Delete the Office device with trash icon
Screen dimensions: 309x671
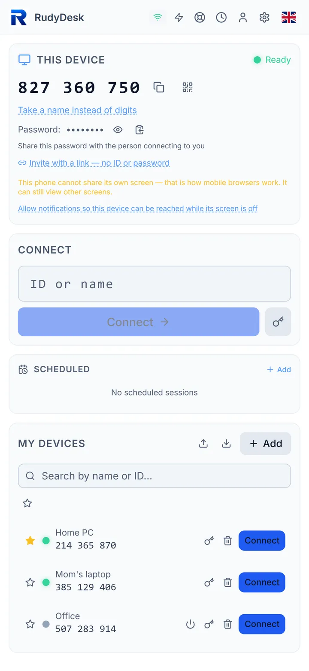tap(228, 624)
